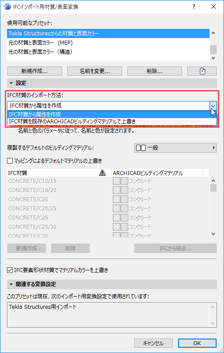
Task: Enable マッピングによるデフォルトマテリアルの上書き checkbox
Action: point(10,161)
